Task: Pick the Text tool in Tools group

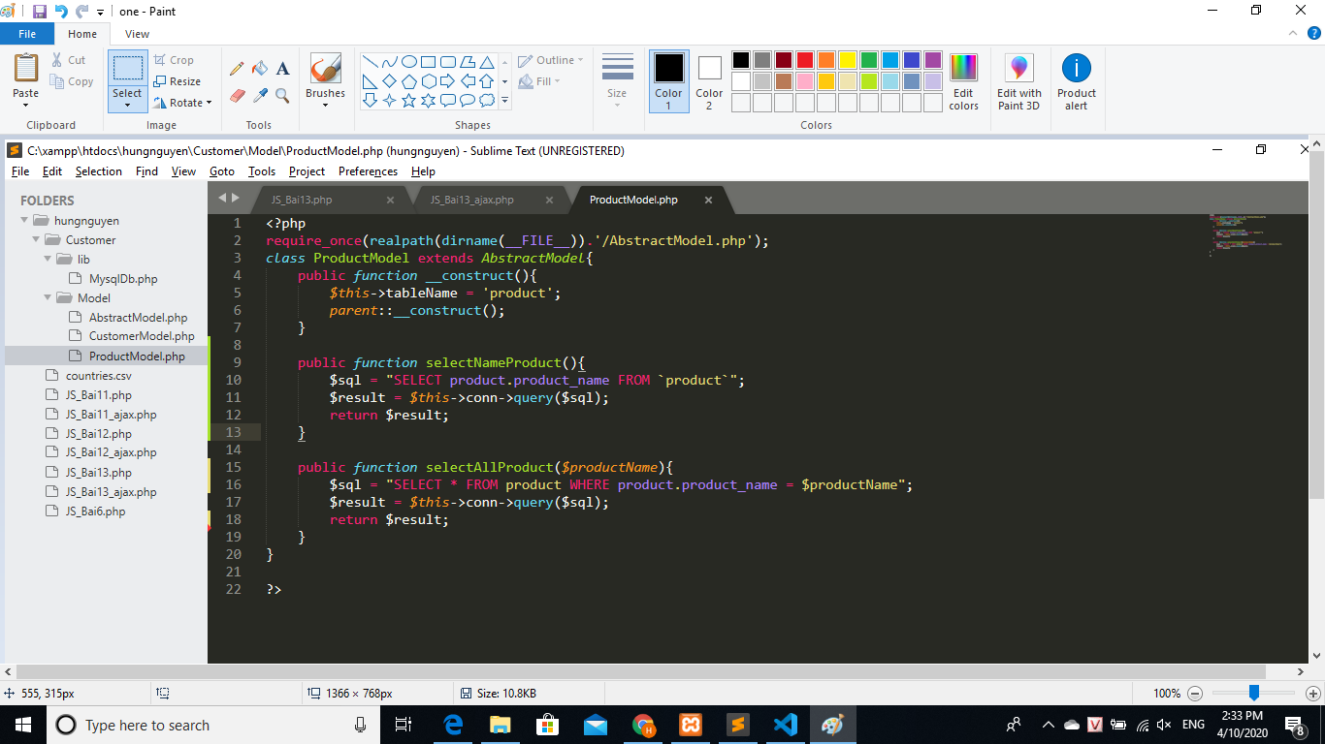Action: click(x=283, y=69)
